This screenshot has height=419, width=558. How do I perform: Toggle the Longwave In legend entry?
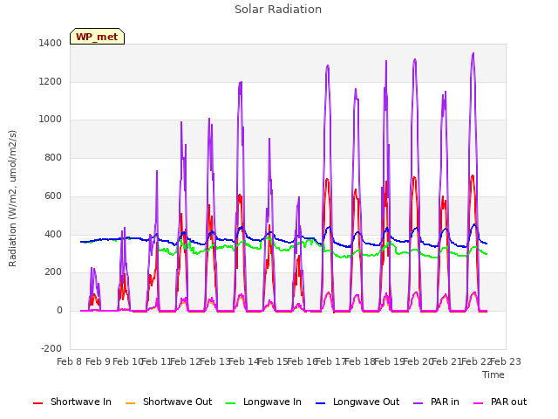tap(263, 402)
